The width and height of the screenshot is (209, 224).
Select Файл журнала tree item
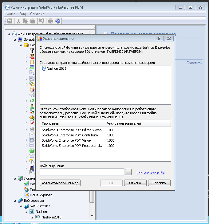(41, 195)
